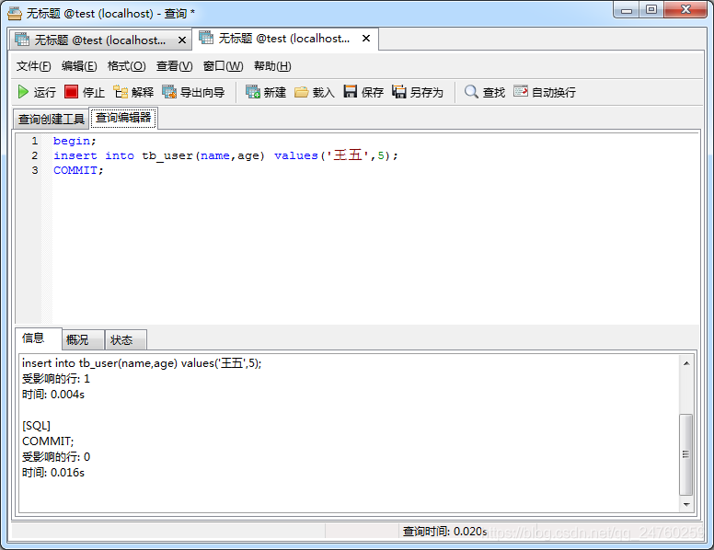Select the second 无标题 @test (localhost) tab
The width and height of the screenshot is (714, 550).
(285, 39)
